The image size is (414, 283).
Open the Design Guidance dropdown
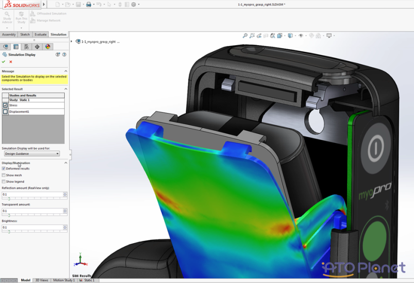pos(32,153)
